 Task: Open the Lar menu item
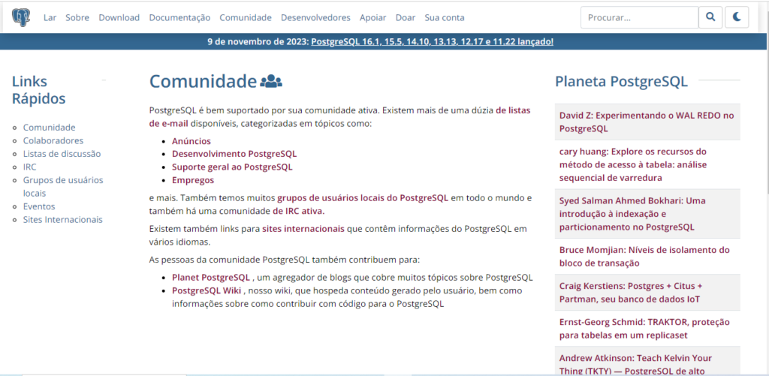(x=50, y=18)
